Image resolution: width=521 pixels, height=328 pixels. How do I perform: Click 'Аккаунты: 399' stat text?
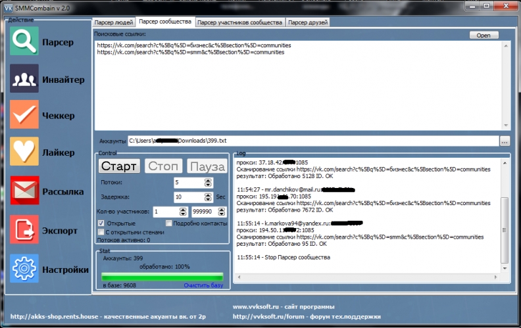(123, 258)
